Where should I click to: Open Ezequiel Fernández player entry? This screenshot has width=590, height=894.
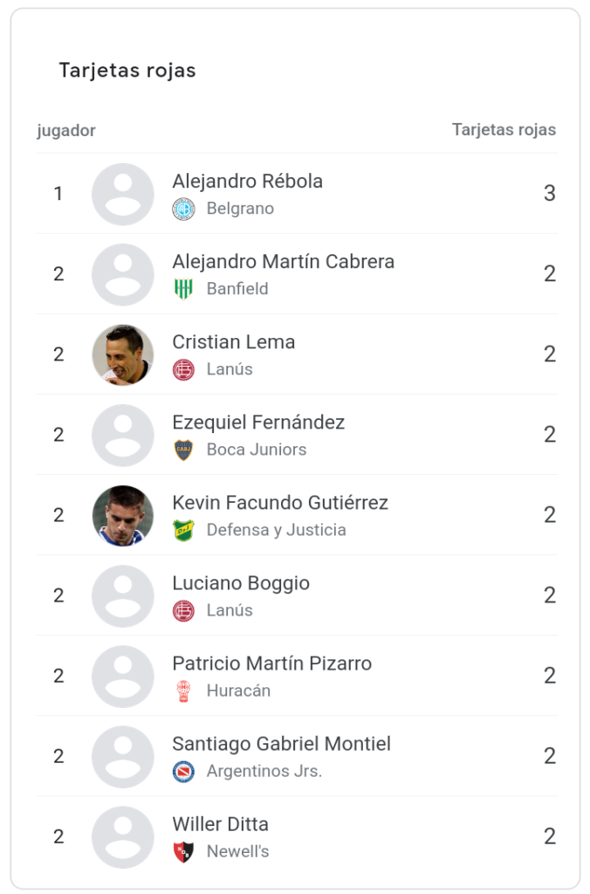click(258, 423)
